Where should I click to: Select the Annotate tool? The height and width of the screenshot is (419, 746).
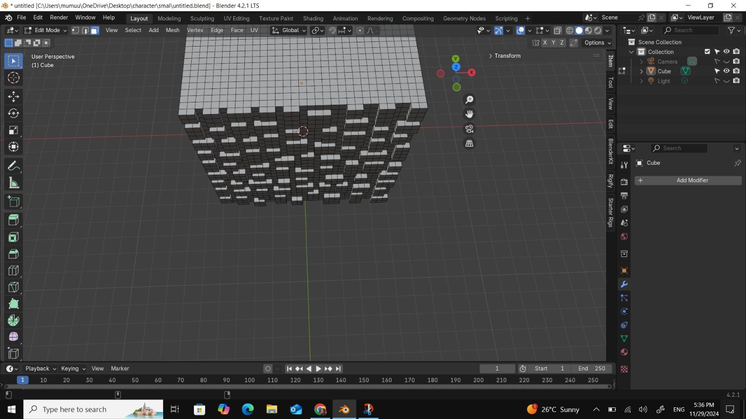[14, 166]
